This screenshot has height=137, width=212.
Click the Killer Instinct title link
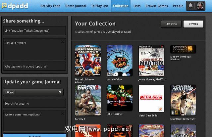(x=115, y=114)
